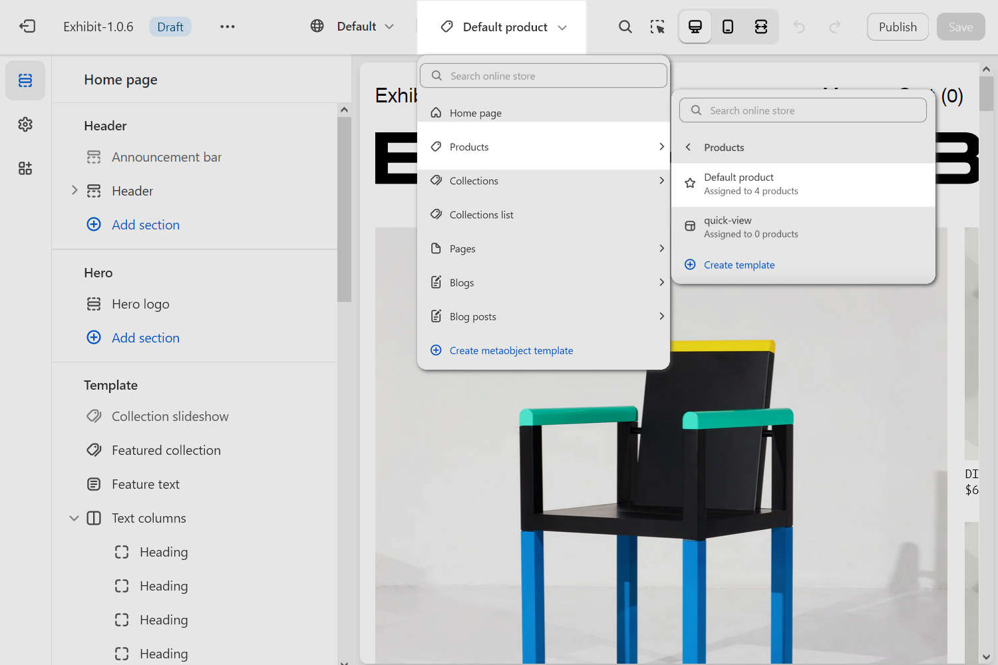
Task: Open the Default market dropdown
Action: (x=353, y=27)
